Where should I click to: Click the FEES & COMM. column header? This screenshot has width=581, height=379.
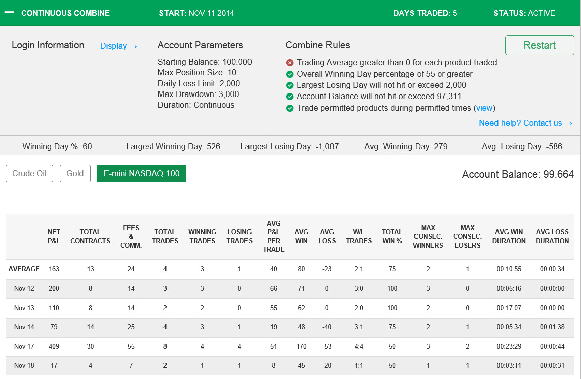131,237
